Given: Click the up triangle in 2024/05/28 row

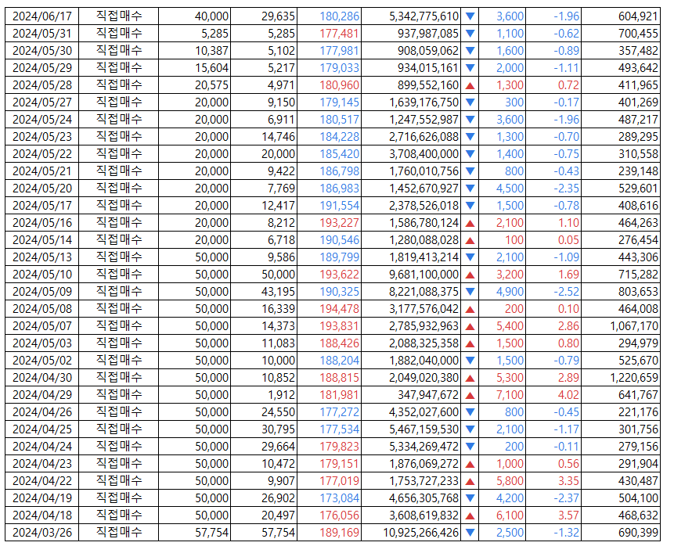Looking at the screenshot, I should pos(470,85).
